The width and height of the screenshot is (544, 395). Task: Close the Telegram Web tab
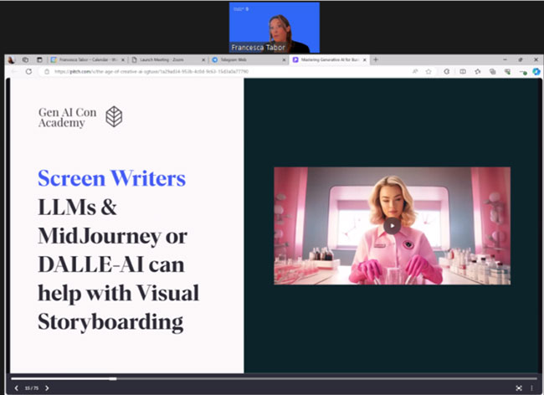[x=284, y=60]
